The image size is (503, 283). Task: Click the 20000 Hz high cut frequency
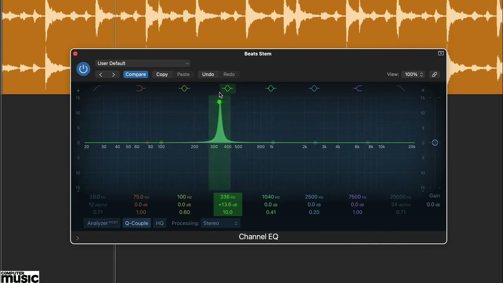pyautogui.click(x=400, y=197)
